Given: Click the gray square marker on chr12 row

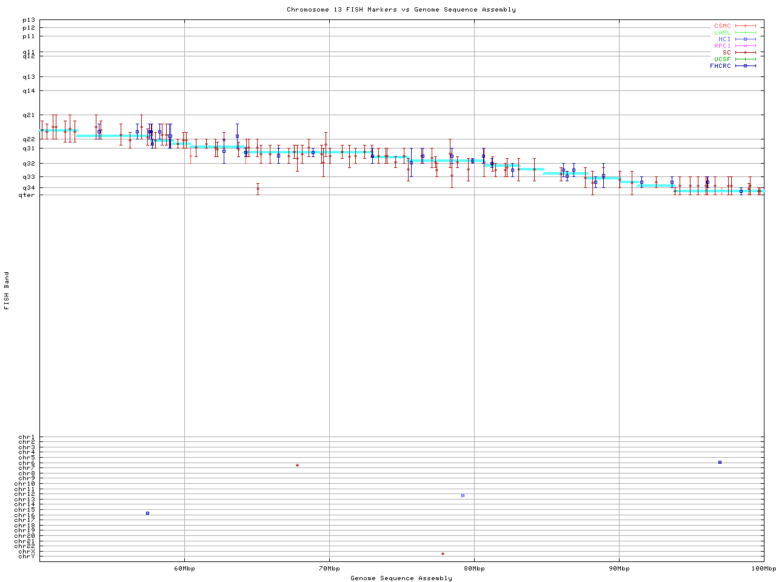Looking at the screenshot, I should coord(463,496).
